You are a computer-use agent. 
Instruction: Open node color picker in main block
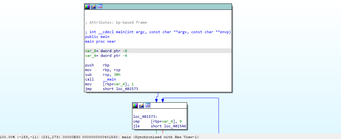point(87,7)
